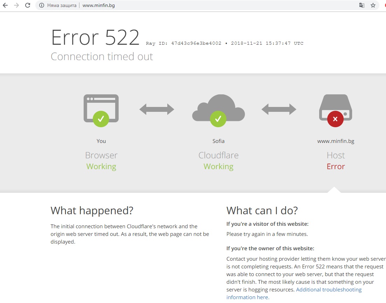Click the Ray ID 47d43c96e3be4002 text
The width and height of the screenshot is (386, 303).
coord(183,43)
